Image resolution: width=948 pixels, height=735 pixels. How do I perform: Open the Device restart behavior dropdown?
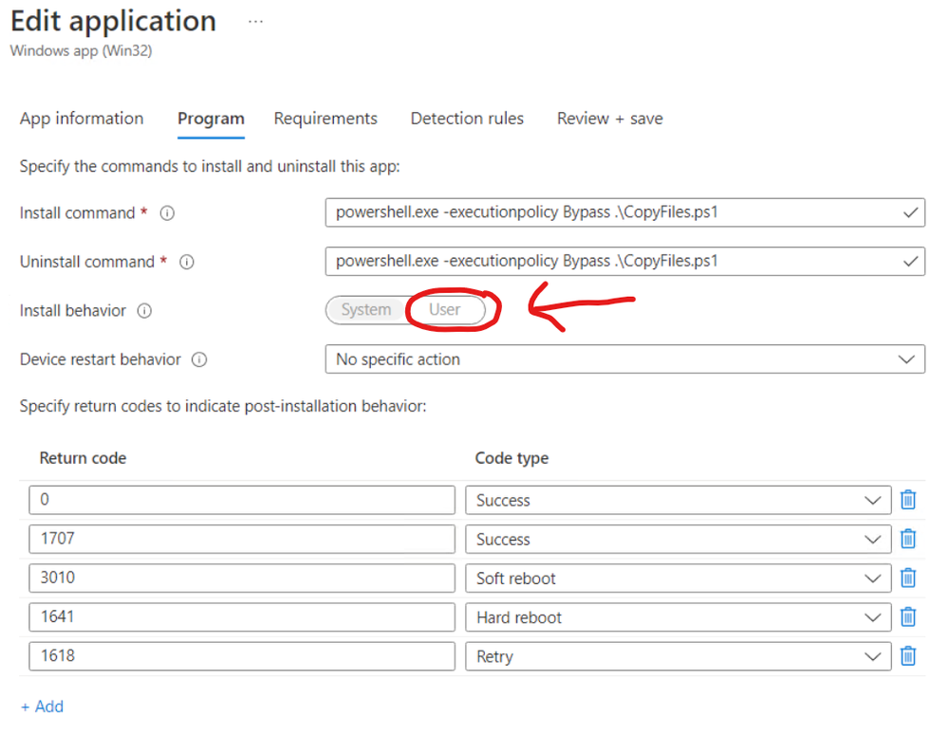click(x=624, y=359)
